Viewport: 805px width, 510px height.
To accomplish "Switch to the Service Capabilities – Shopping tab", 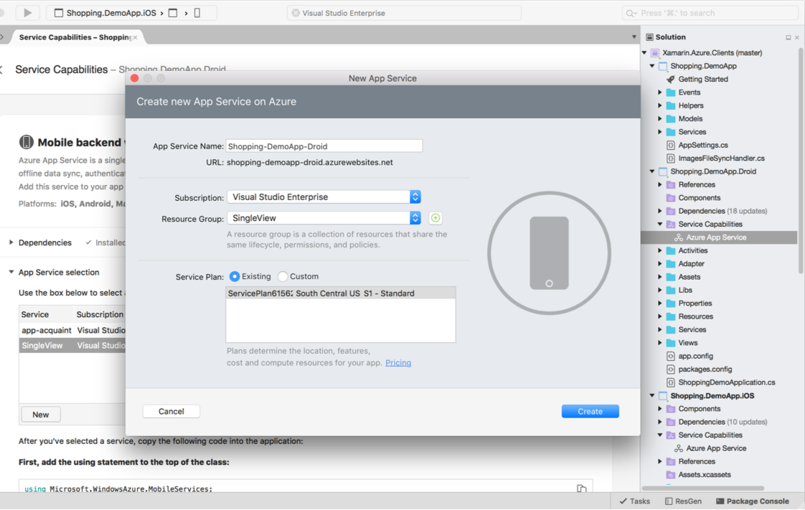I will pos(75,37).
